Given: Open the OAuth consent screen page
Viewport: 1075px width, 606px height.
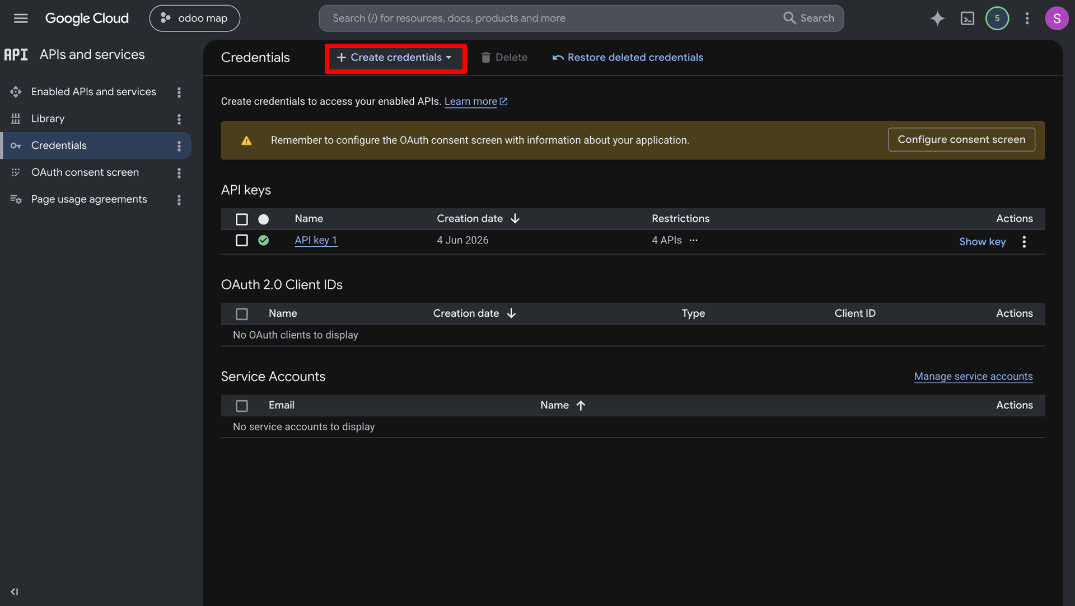Looking at the screenshot, I should 85,172.
